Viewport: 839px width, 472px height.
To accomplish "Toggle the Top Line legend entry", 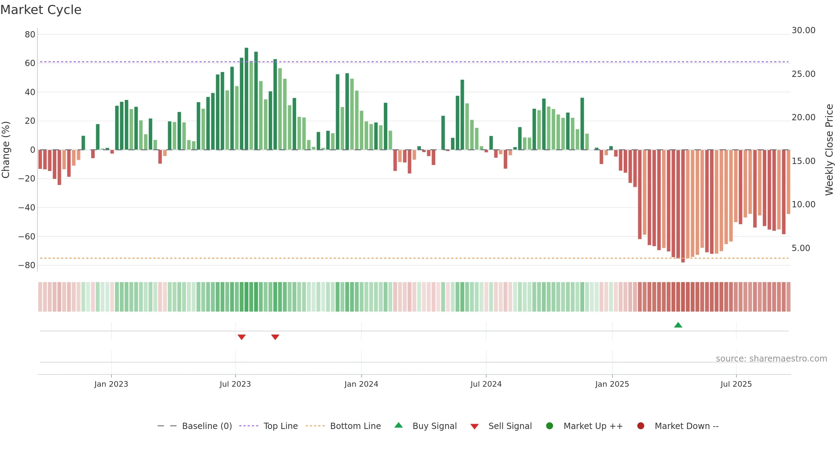I will click(x=268, y=426).
